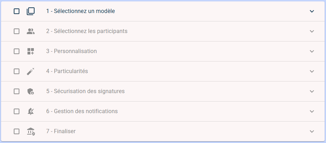Open the '1 - Sélectionnez un modèle' step
Viewport: 326px width, 143px height.
80,11
